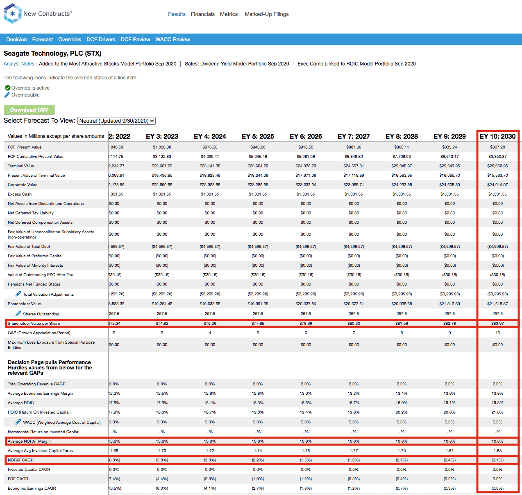
Task: Click the 'Average NOPAT Margin' row label
Action: [29, 441]
